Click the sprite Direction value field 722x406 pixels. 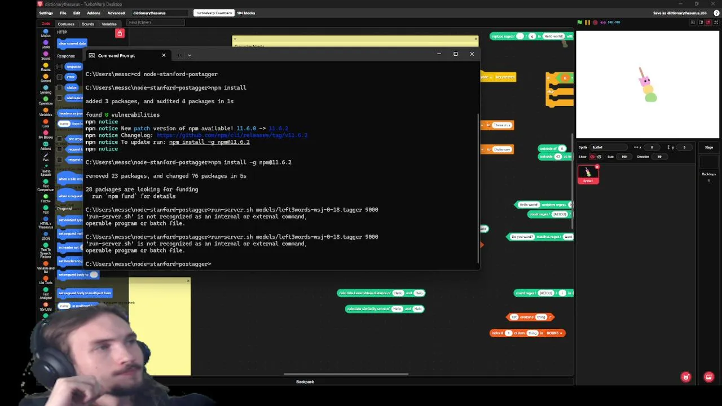pyautogui.click(x=659, y=157)
